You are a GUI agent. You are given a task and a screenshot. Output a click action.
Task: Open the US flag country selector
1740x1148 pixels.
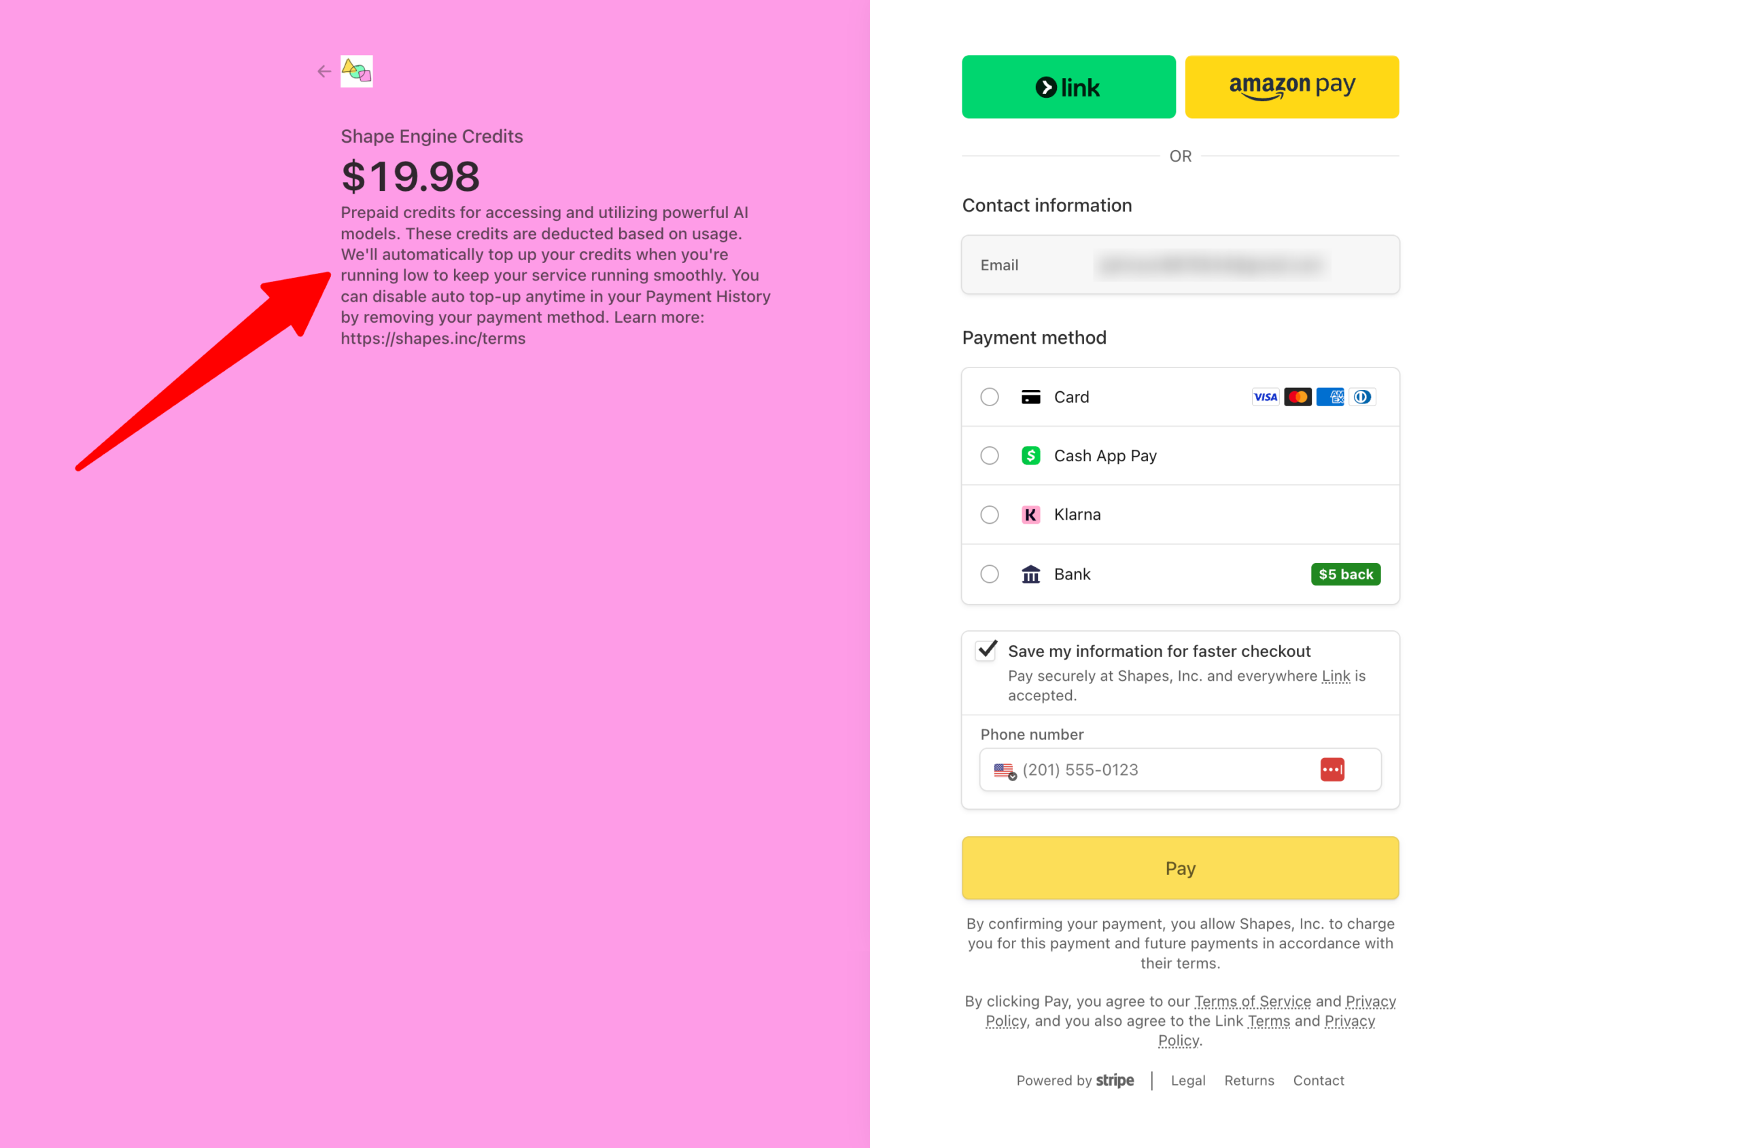1004,770
